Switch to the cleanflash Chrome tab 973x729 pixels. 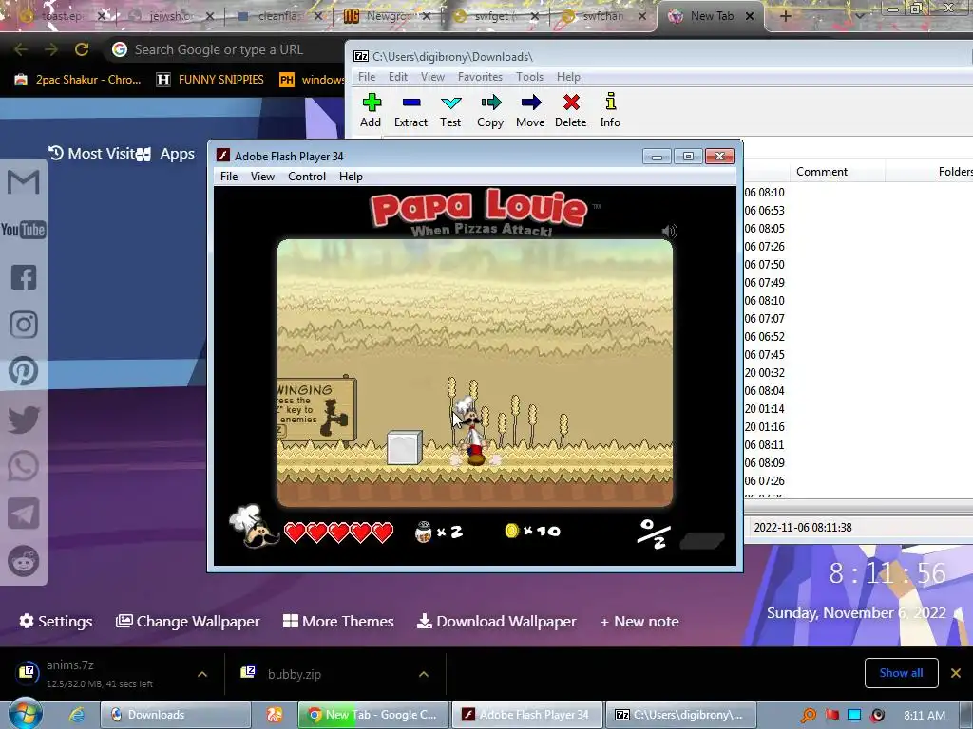pyautogui.click(x=277, y=16)
